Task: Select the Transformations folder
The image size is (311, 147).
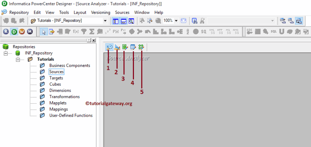Action: pyautogui.click(x=65, y=97)
